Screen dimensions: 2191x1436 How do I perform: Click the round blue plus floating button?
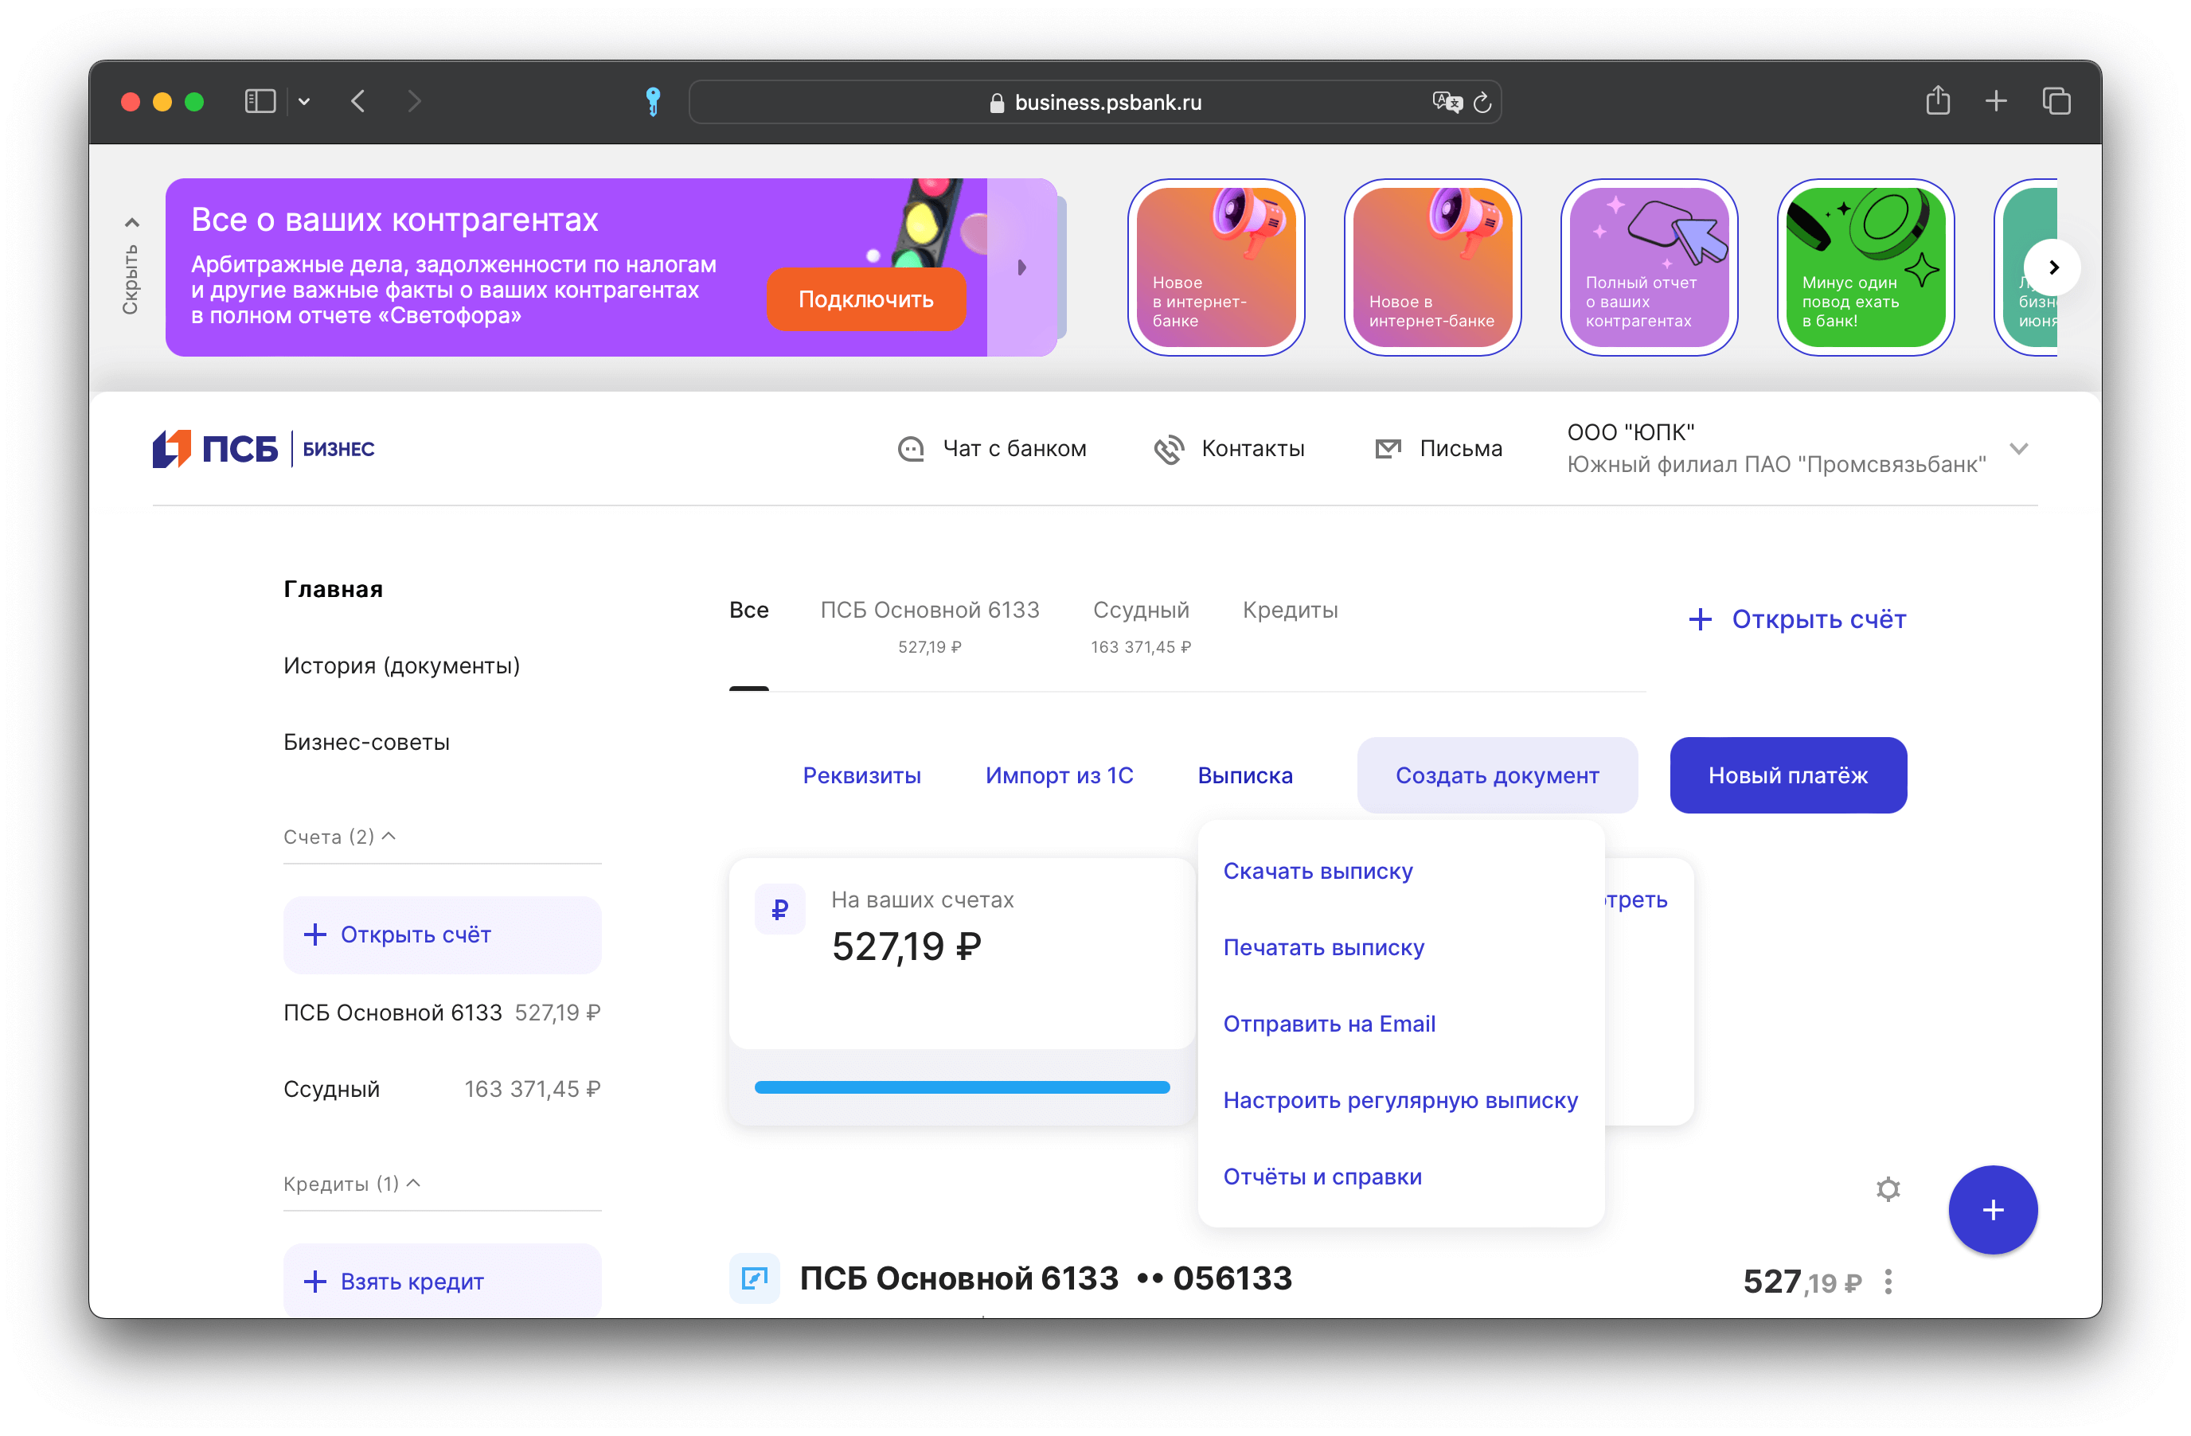(1993, 1210)
